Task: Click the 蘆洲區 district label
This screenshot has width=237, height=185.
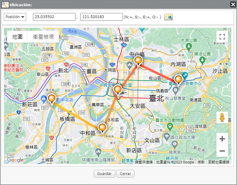Action: click(76, 47)
